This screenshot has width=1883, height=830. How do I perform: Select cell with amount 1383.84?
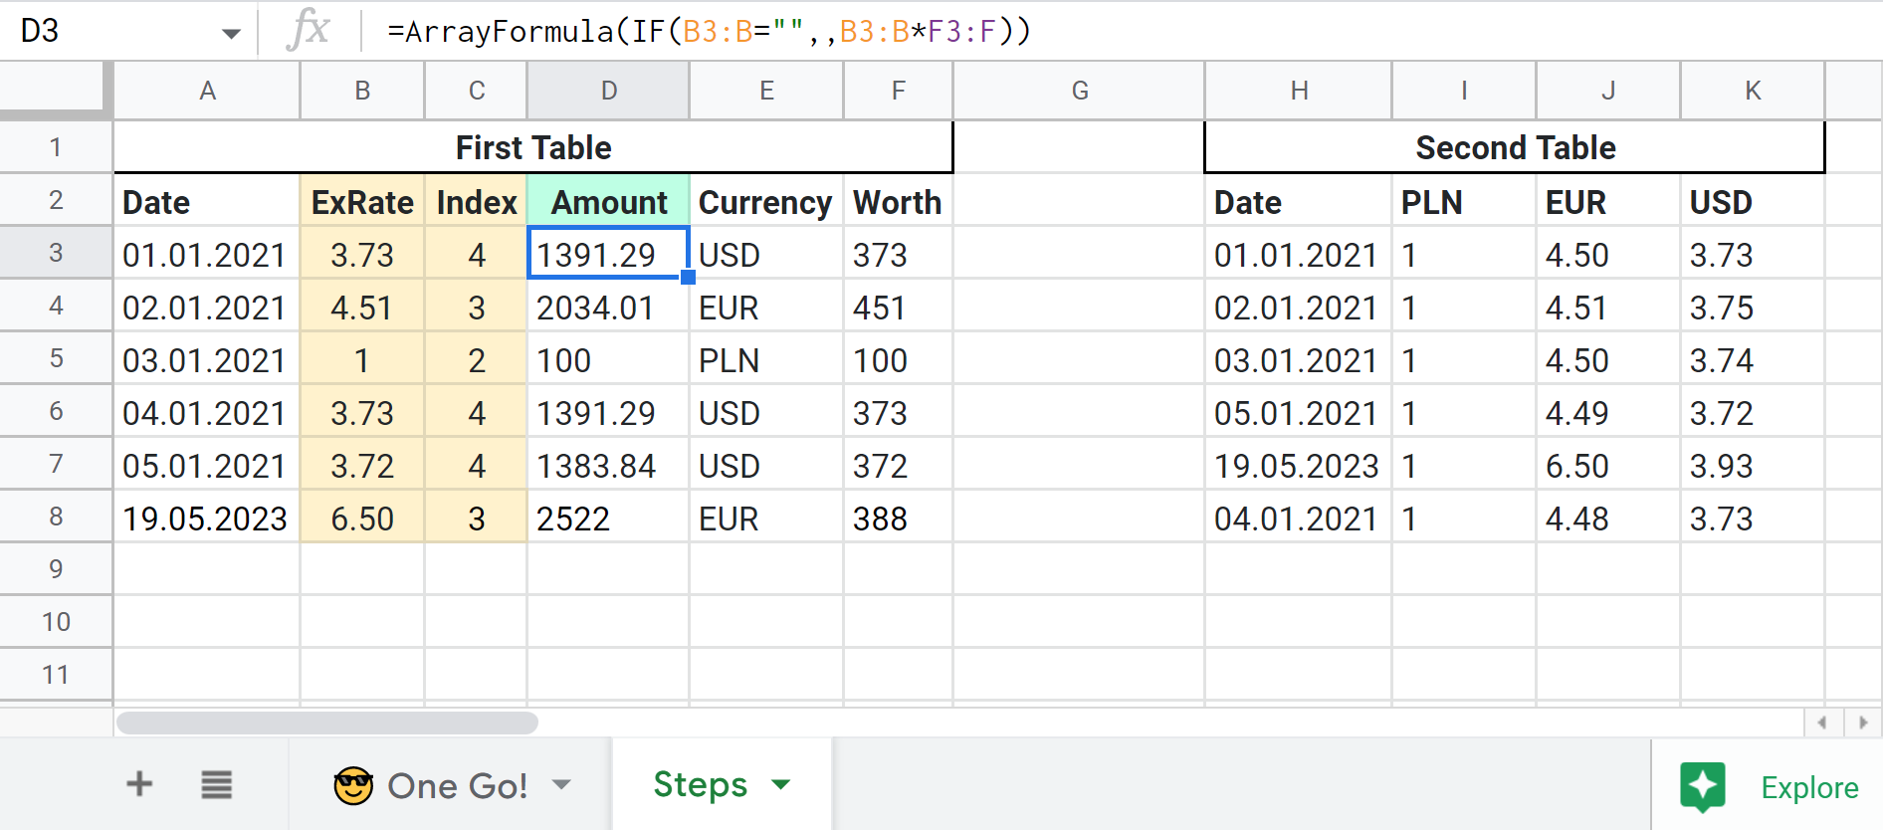point(609,466)
